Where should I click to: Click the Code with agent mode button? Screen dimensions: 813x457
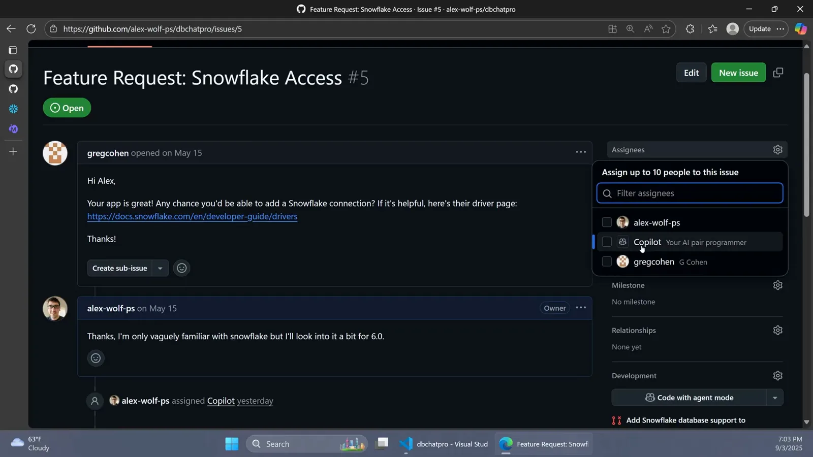pos(689,398)
